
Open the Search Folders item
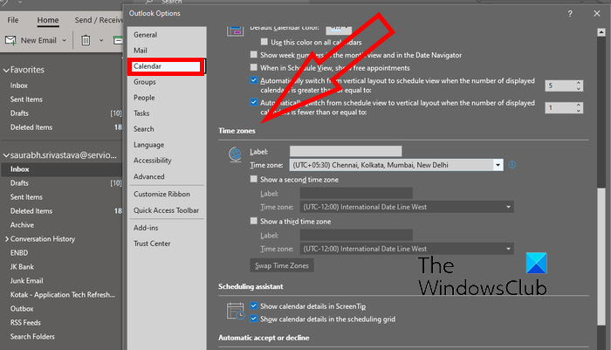point(32,337)
